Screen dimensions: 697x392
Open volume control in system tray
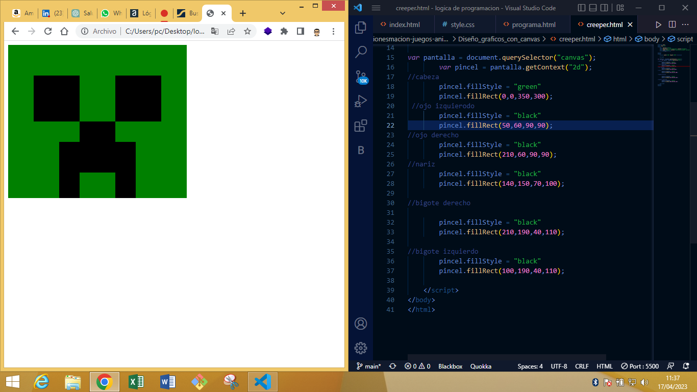[644, 382]
